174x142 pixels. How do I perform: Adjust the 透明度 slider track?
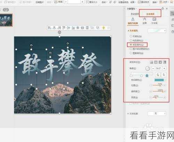coord(158,91)
